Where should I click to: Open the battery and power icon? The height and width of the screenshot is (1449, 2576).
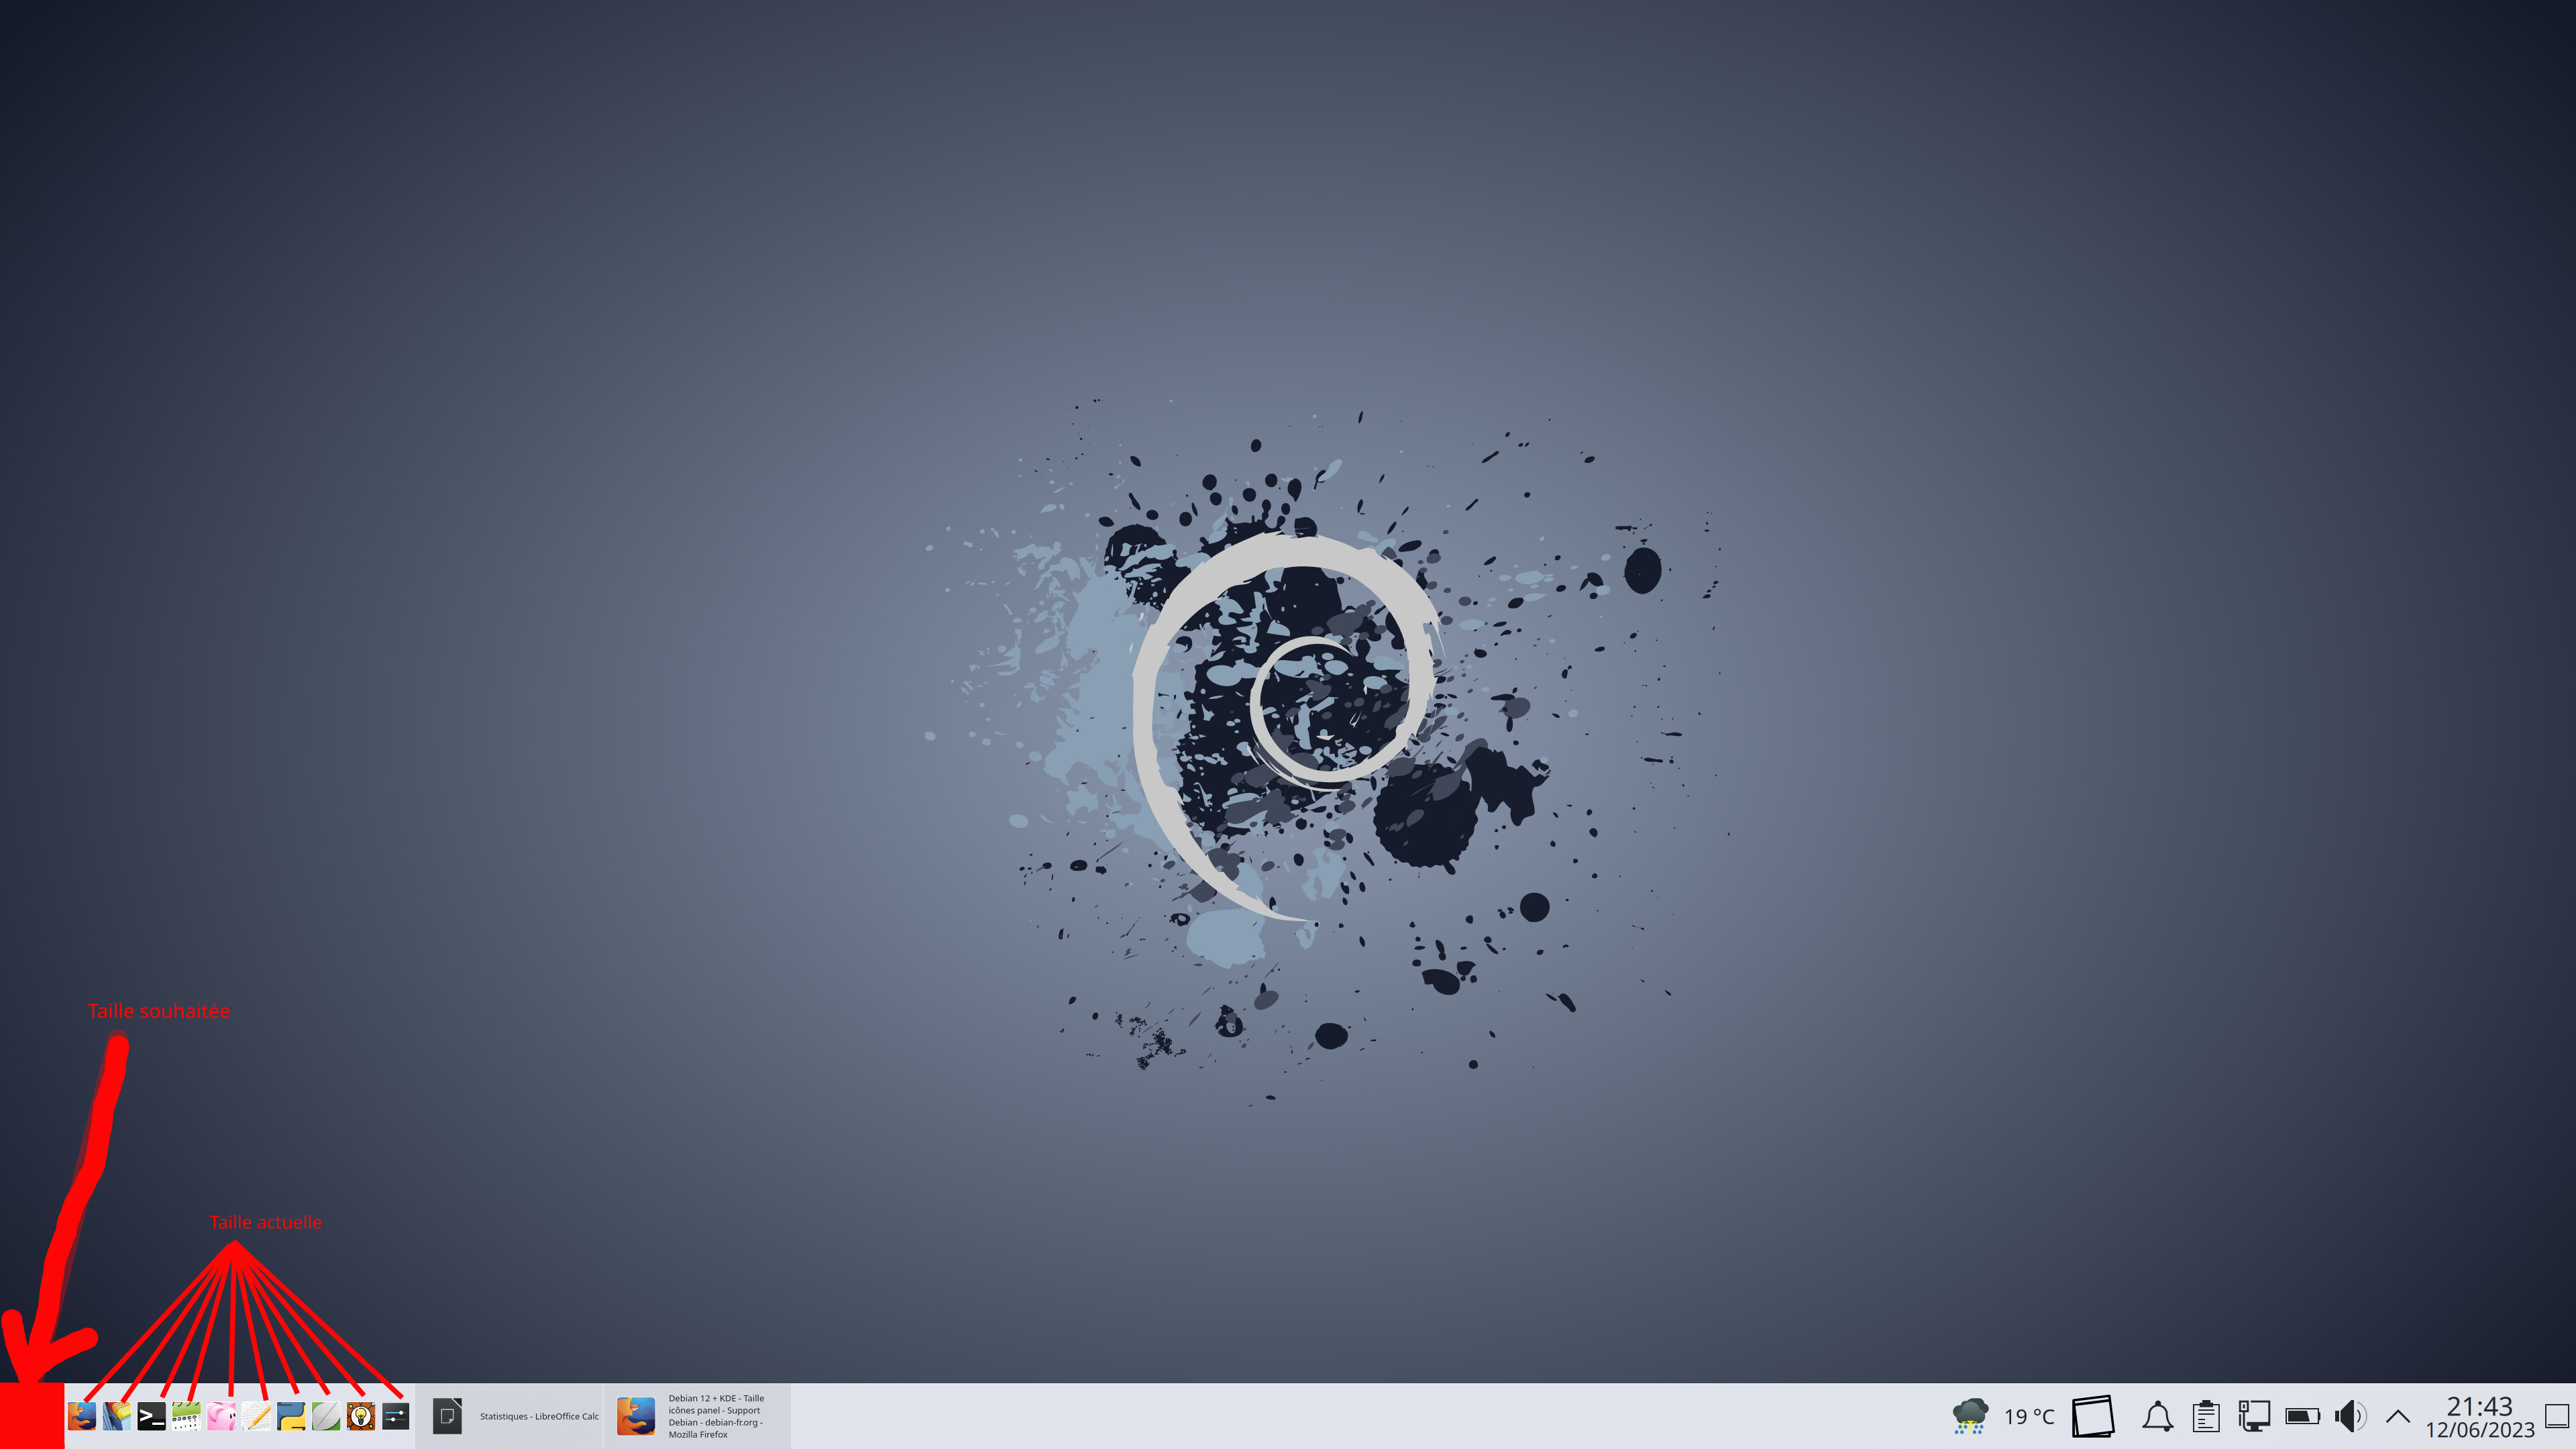point(2302,1416)
